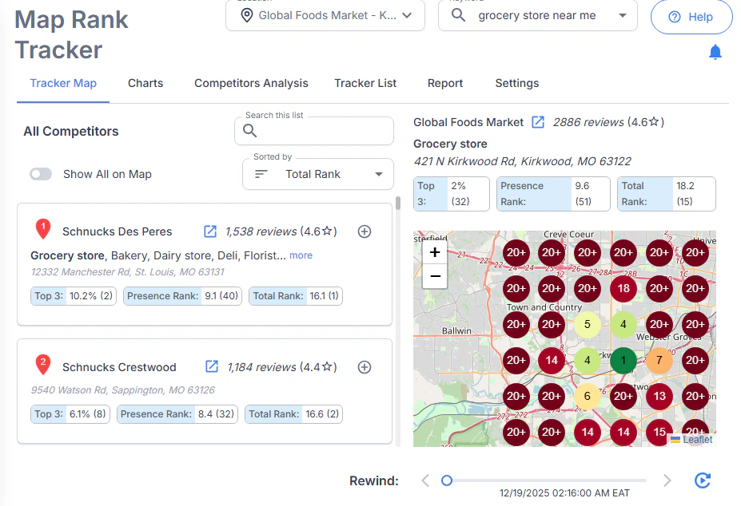Click the magnifier icon in keyword selector

[x=458, y=15]
